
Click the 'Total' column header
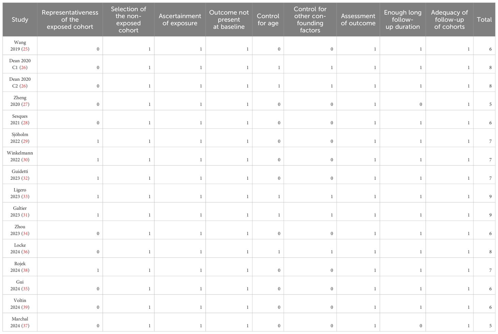[484, 19]
